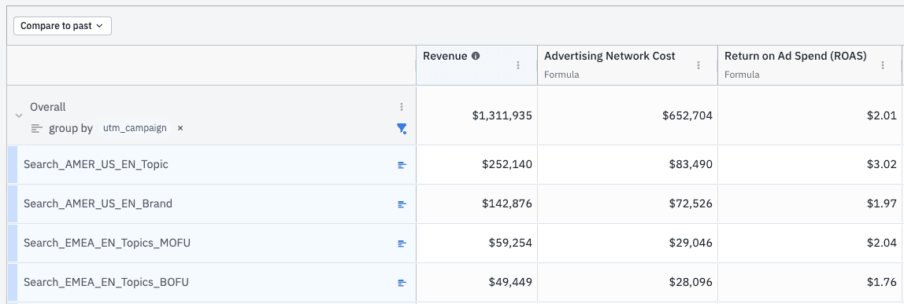Click the Revenue info icon
The image size is (904, 304).
point(476,57)
